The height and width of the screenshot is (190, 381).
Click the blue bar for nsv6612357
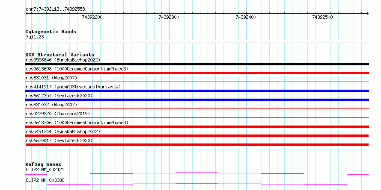point(197,100)
